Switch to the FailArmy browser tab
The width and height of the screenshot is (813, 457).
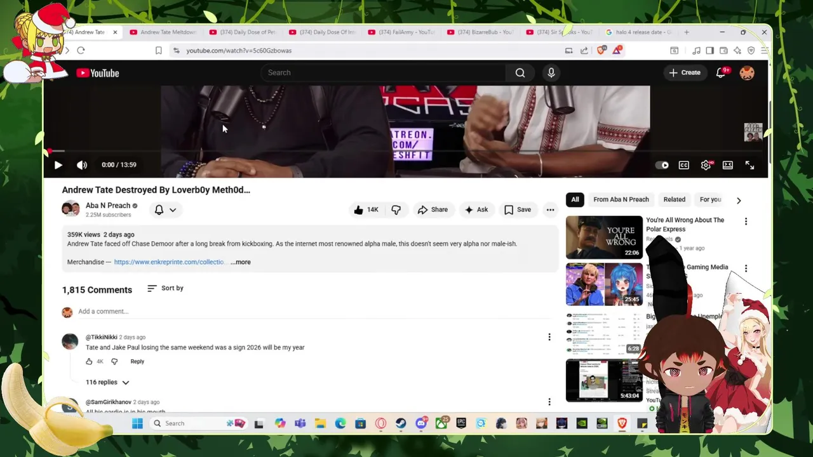pyautogui.click(x=401, y=32)
